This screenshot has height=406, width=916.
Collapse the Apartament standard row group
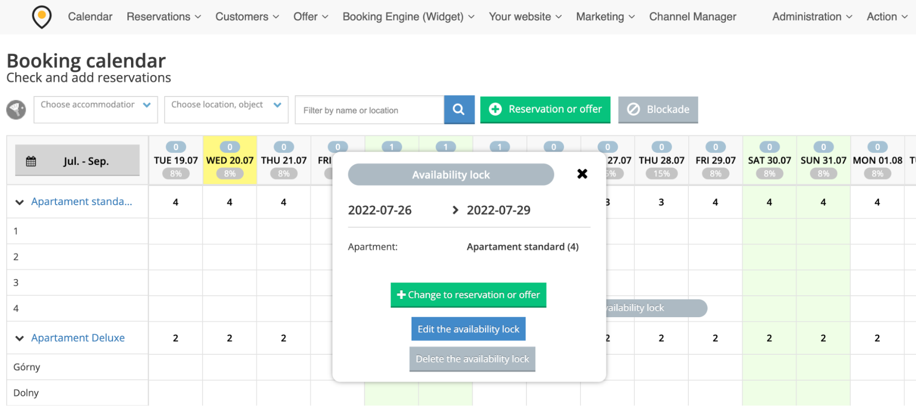point(19,202)
